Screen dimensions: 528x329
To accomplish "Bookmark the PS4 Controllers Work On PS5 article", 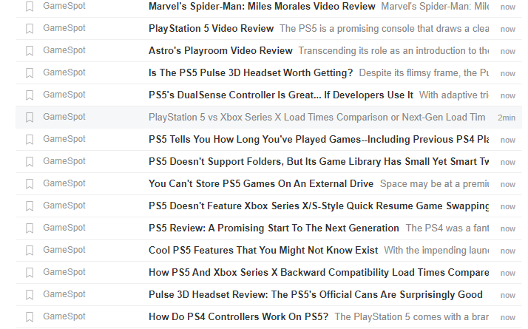I will 30,318.
